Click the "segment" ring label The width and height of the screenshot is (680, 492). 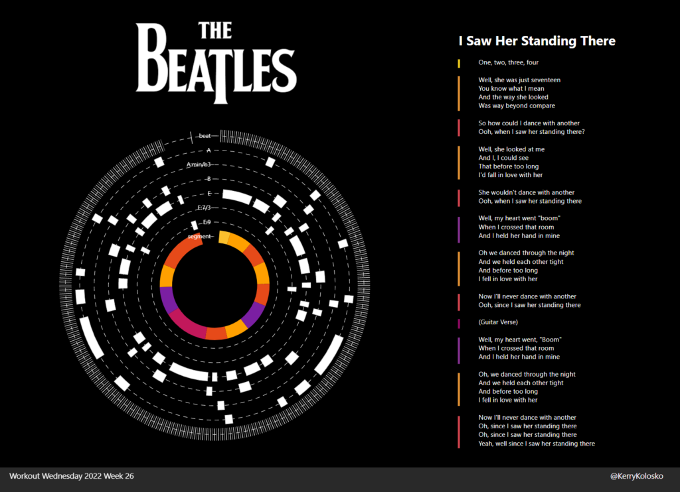click(199, 236)
